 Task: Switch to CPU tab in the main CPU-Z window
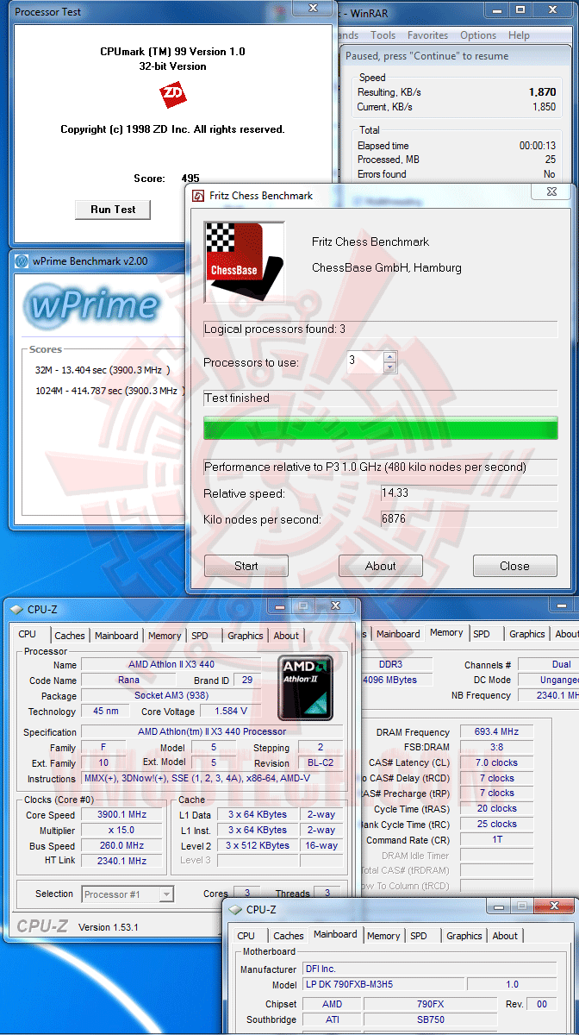coord(28,634)
